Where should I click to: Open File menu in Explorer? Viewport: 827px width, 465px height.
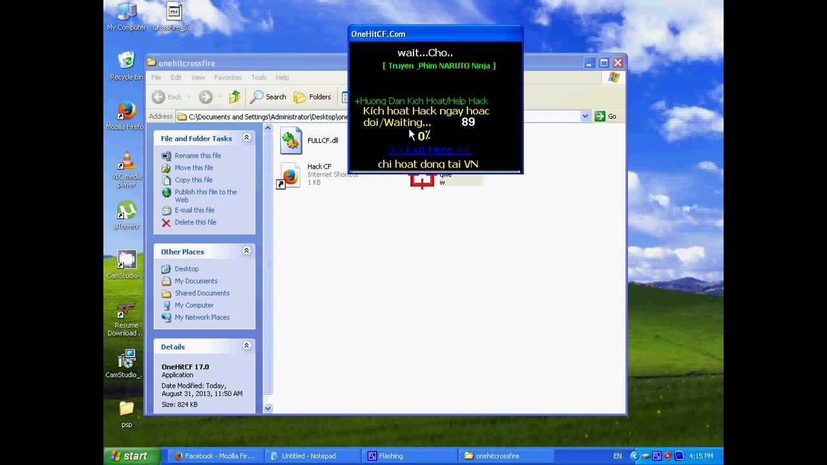coord(156,77)
